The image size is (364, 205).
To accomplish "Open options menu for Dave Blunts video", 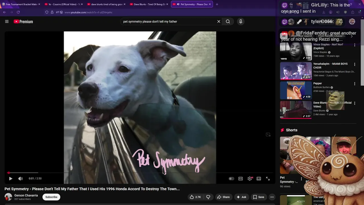I will [355, 103].
